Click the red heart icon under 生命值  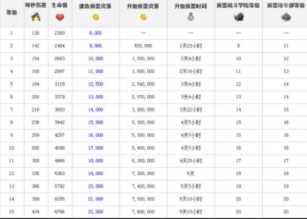pos(60,17)
